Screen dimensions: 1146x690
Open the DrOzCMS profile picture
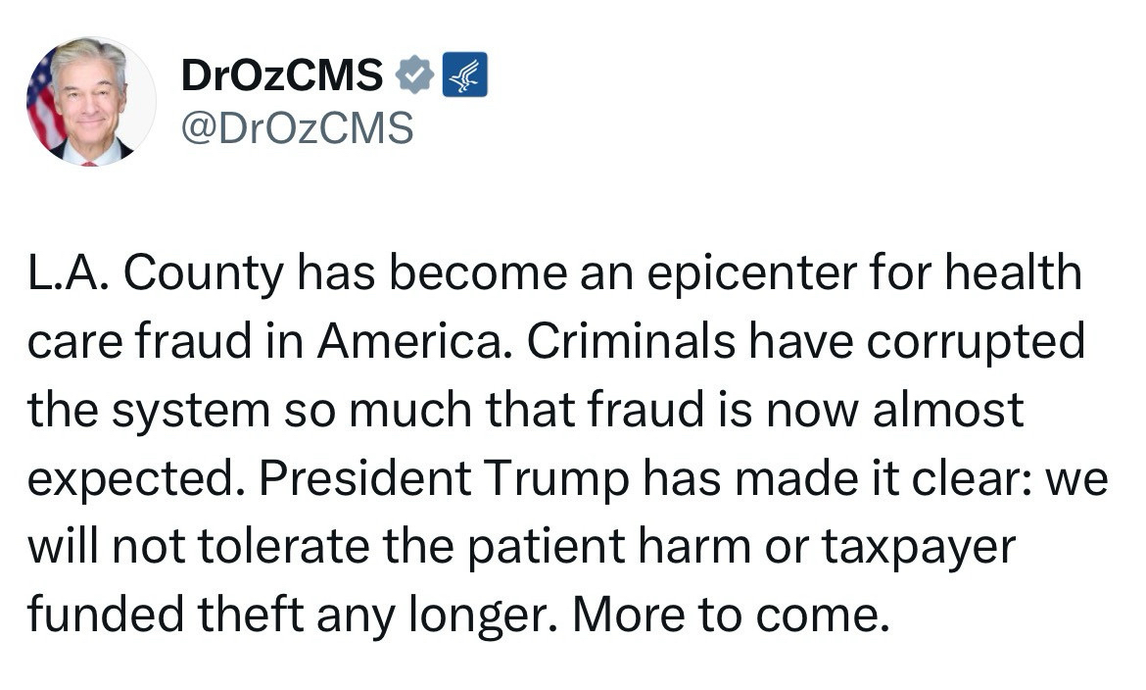pyautogui.click(x=90, y=101)
